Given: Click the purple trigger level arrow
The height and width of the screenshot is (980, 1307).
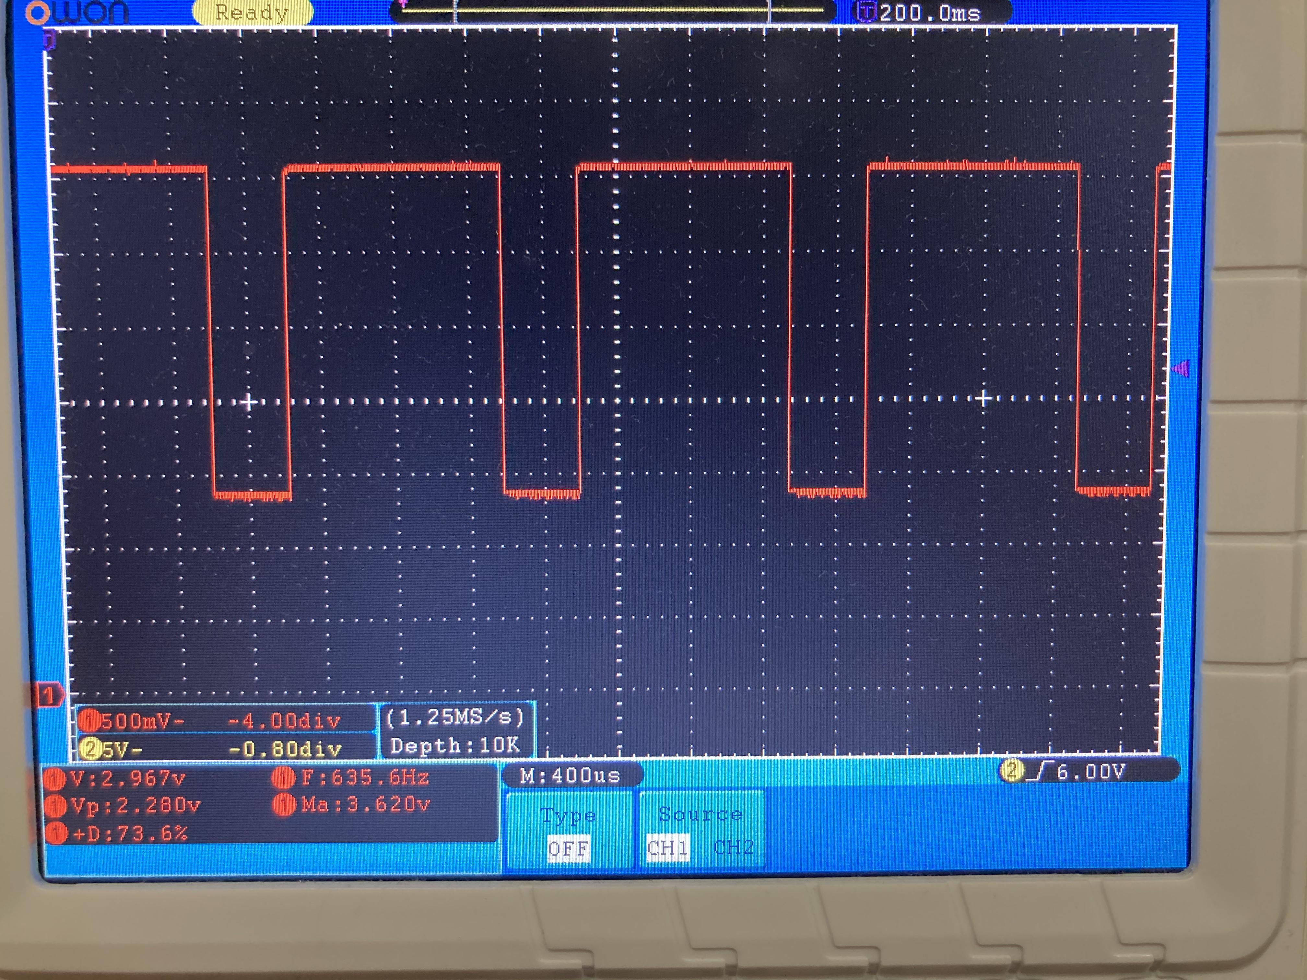Looking at the screenshot, I should coord(1181,369).
